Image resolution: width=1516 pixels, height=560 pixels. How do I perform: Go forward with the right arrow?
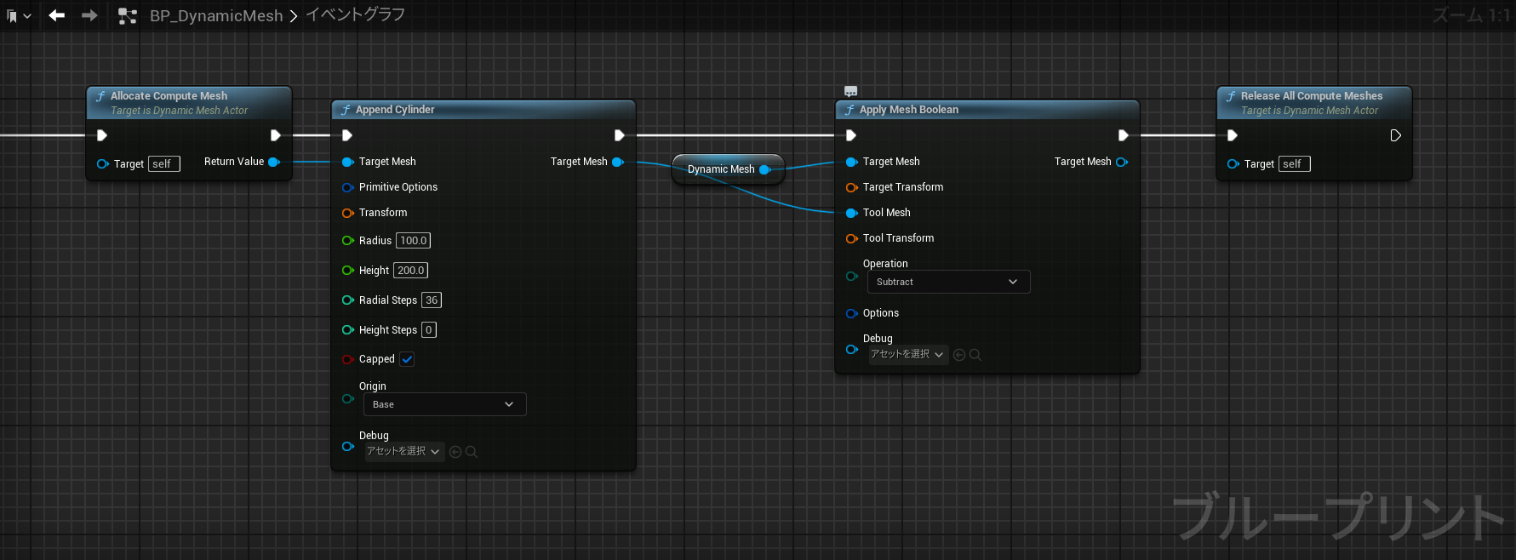[x=89, y=15]
